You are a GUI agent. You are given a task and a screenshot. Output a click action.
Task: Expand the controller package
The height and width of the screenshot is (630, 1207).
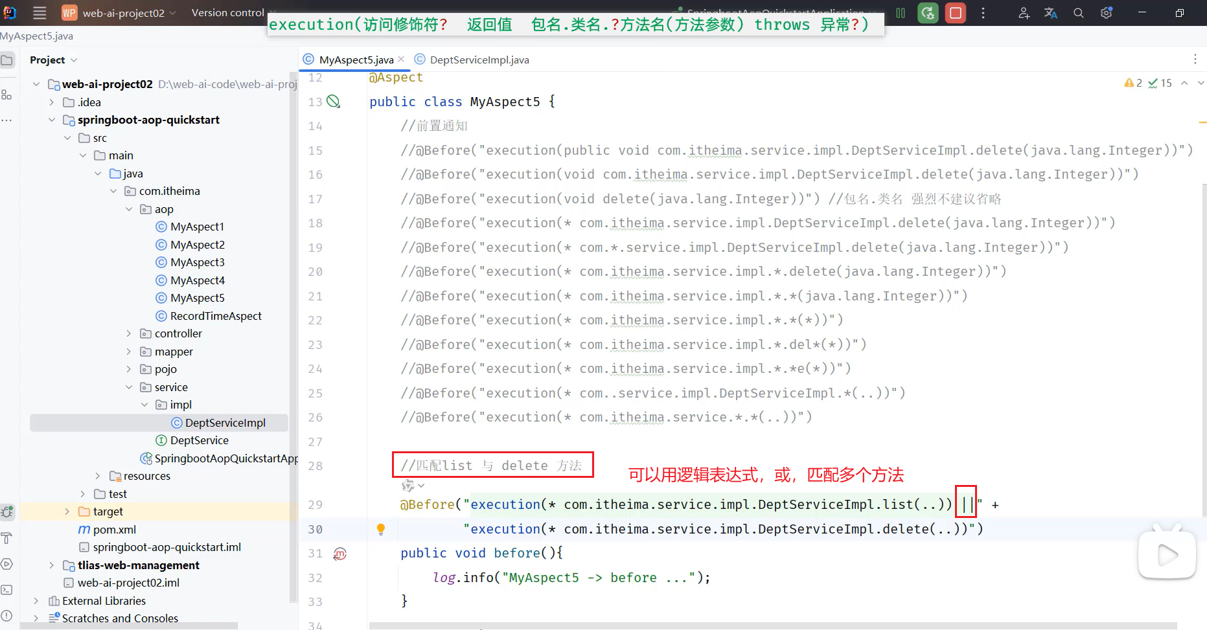pyautogui.click(x=129, y=333)
